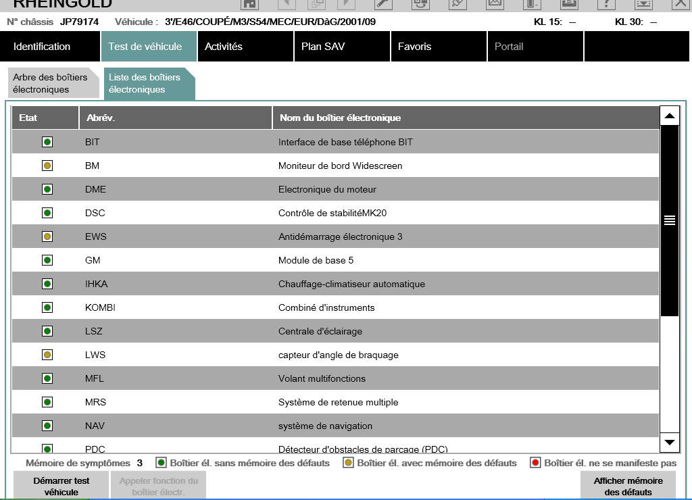Click the scrollbar down arrow

pos(670,442)
